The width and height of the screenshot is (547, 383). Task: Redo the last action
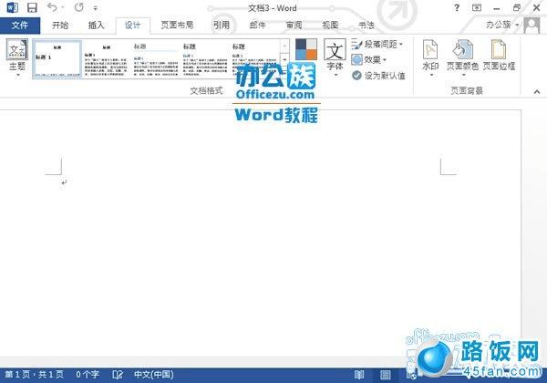pos(79,7)
